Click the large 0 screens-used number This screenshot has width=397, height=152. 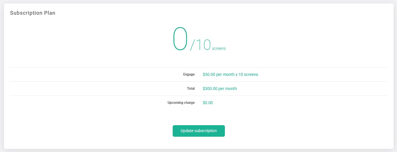click(180, 39)
